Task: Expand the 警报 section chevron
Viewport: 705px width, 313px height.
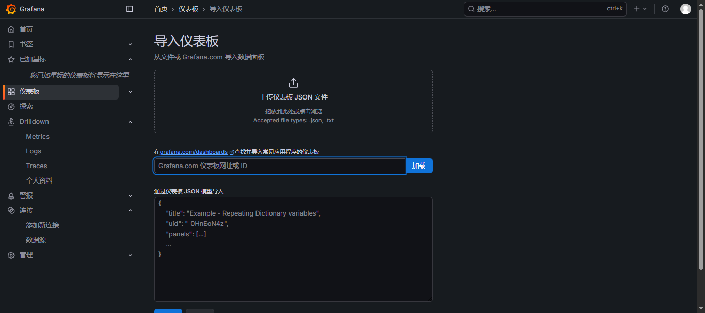Action: pyautogui.click(x=130, y=196)
